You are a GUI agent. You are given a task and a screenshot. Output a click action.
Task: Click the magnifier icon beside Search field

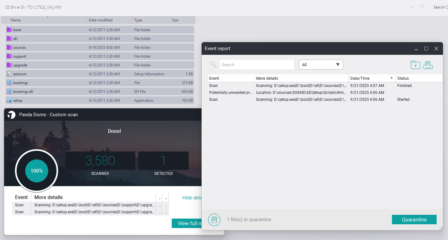214,65
